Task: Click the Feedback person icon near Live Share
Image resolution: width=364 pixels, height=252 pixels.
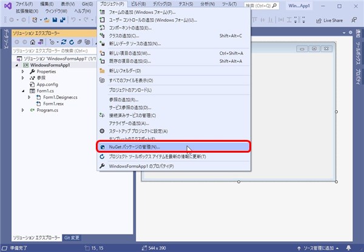Action: click(x=354, y=20)
